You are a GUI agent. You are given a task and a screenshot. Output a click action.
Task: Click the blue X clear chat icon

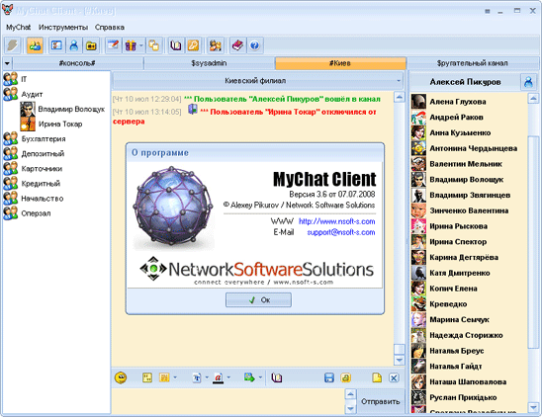394,377
